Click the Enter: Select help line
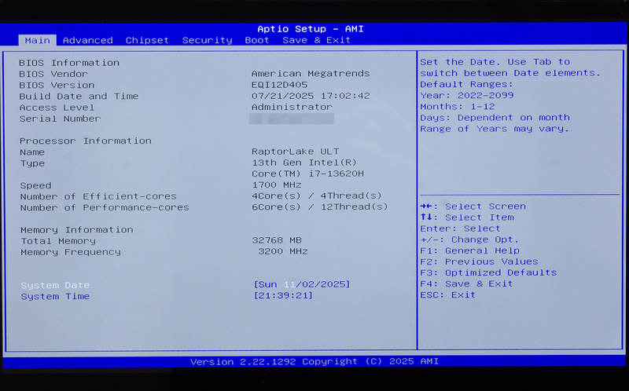Screen dimensions: 629x391 pos(460,228)
